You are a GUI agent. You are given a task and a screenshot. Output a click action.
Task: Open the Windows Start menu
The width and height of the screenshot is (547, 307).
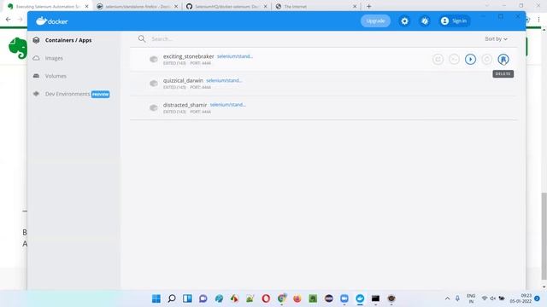pyautogui.click(x=156, y=298)
